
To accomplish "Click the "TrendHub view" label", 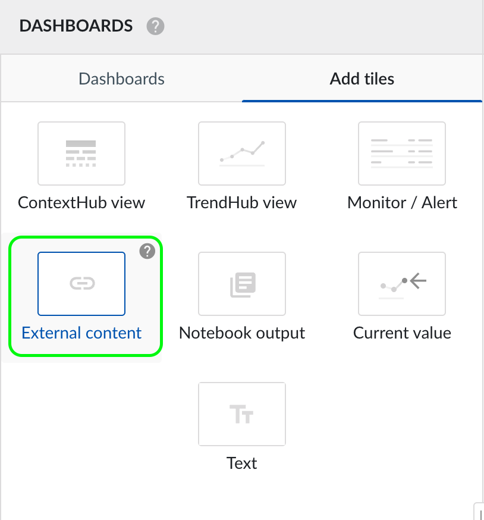I will point(242,202).
